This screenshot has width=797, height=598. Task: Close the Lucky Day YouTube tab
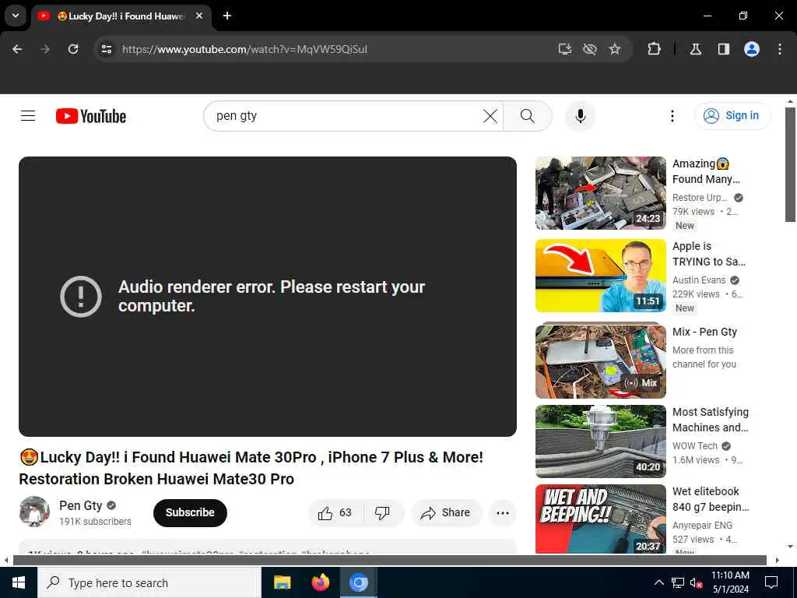(199, 16)
